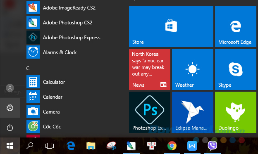
Task: Open Task View on the taskbar
Action: [50, 146]
